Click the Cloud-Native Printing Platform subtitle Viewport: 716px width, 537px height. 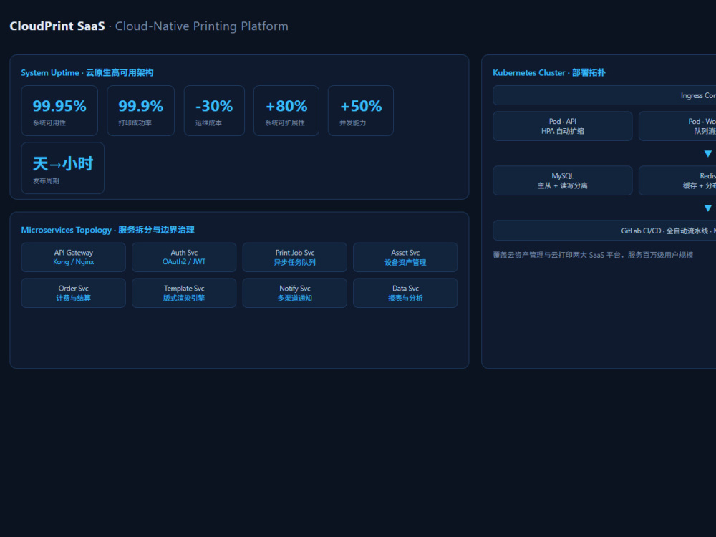(201, 26)
